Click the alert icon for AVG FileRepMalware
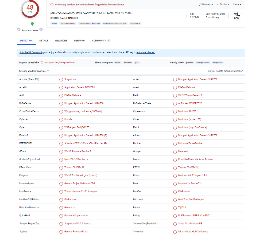 pos(61,95)
